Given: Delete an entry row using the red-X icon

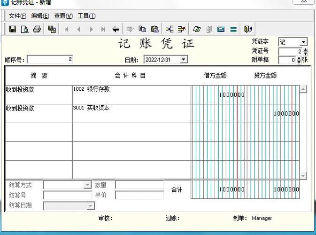Looking at the screenshot, I should coord(182,29).
